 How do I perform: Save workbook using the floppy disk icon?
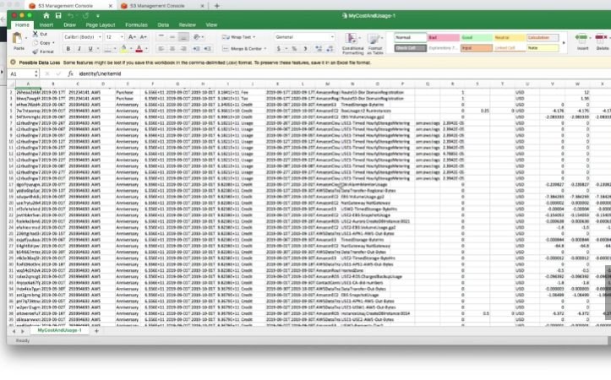(x=58, y=15)
